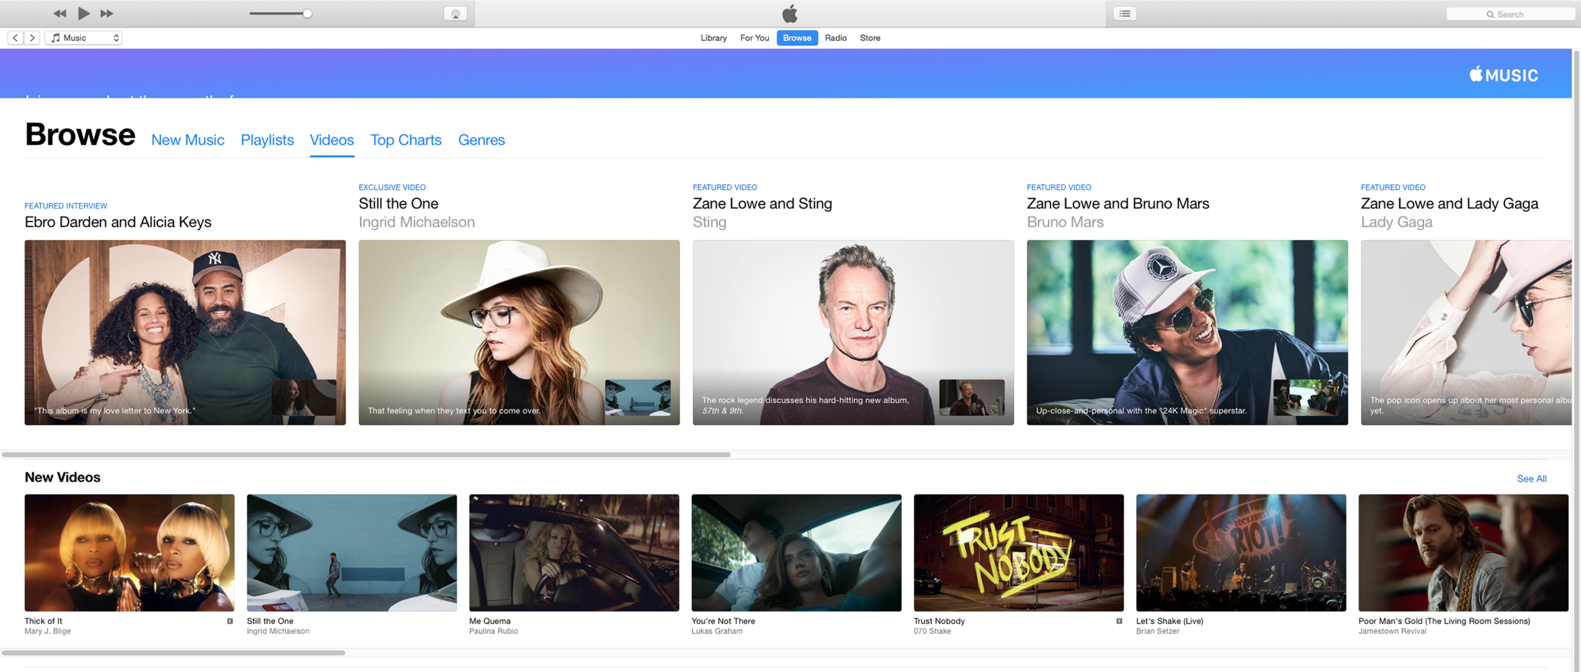Image resolution: width=1581 pixels, height=672 pixels.
Task: Open Ebro Darden and Alicia Keys artwork
Action: 185,332
